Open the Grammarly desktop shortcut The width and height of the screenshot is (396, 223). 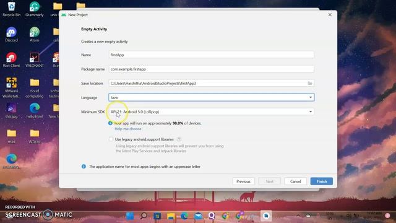tap(35, 9)
